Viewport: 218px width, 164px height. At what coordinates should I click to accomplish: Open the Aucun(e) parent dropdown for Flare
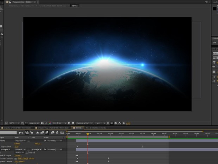coord(54,141)
